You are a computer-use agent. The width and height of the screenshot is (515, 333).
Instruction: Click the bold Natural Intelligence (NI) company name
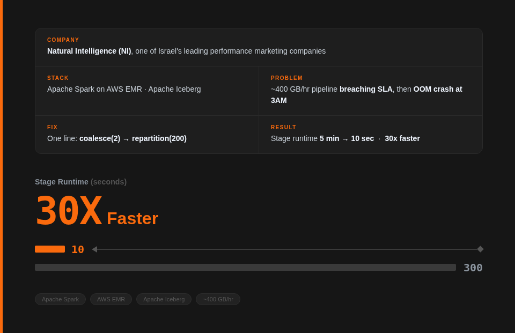(89, 51)
